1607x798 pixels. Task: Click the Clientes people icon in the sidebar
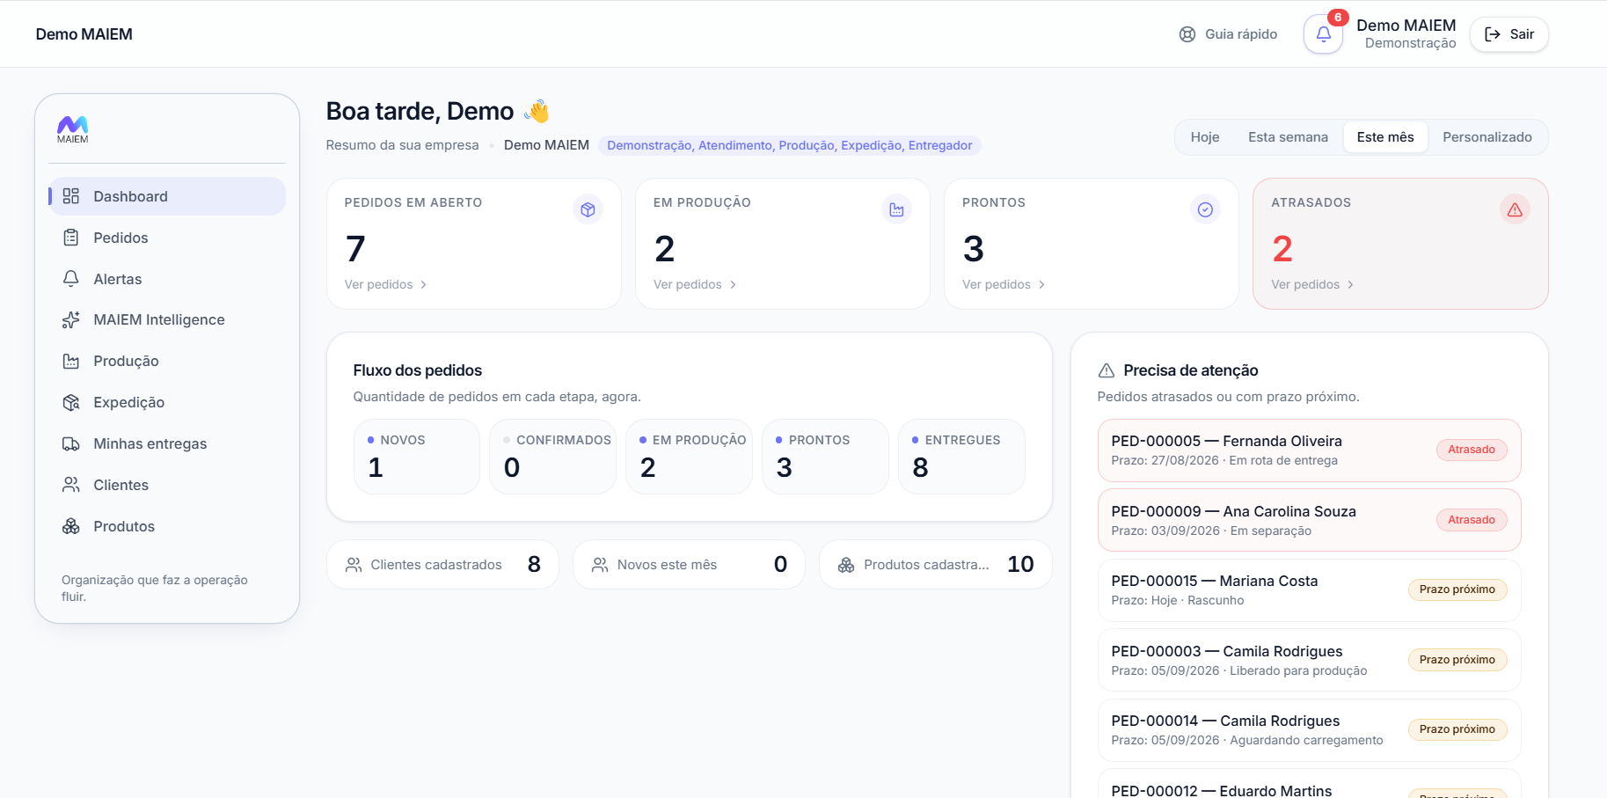pyautogui.click(x=71, y=485)
